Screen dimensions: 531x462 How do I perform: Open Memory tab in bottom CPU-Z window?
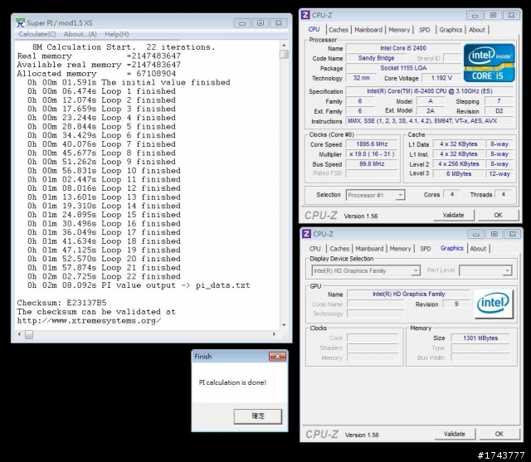coord(400,249)
